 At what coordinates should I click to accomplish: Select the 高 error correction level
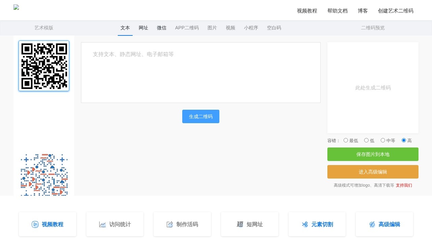click(404, 140)
